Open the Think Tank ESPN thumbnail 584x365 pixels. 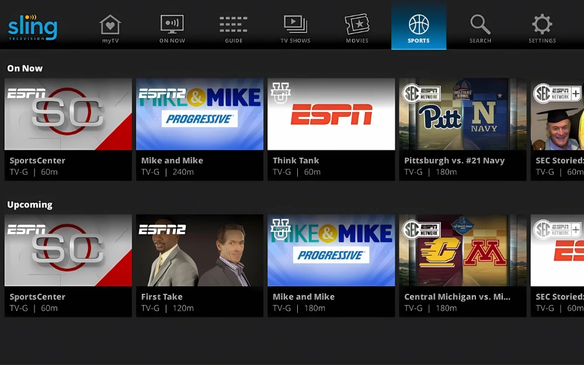click(x=331, y=114)
